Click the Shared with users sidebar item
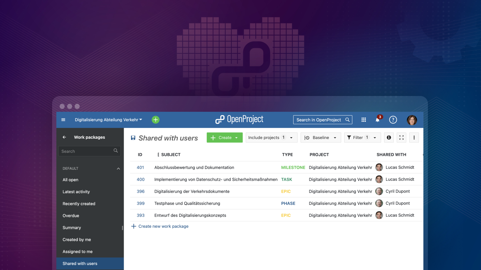 [80, 263]
